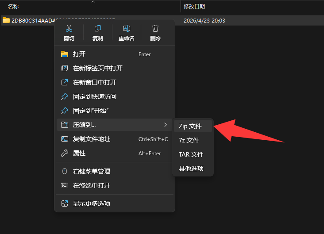Select 显示更多选项 entry

point(115,203)
